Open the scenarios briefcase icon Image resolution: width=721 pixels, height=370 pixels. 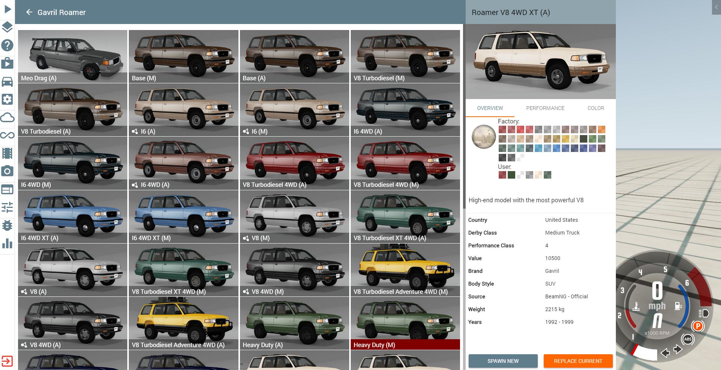pos(7,63)
